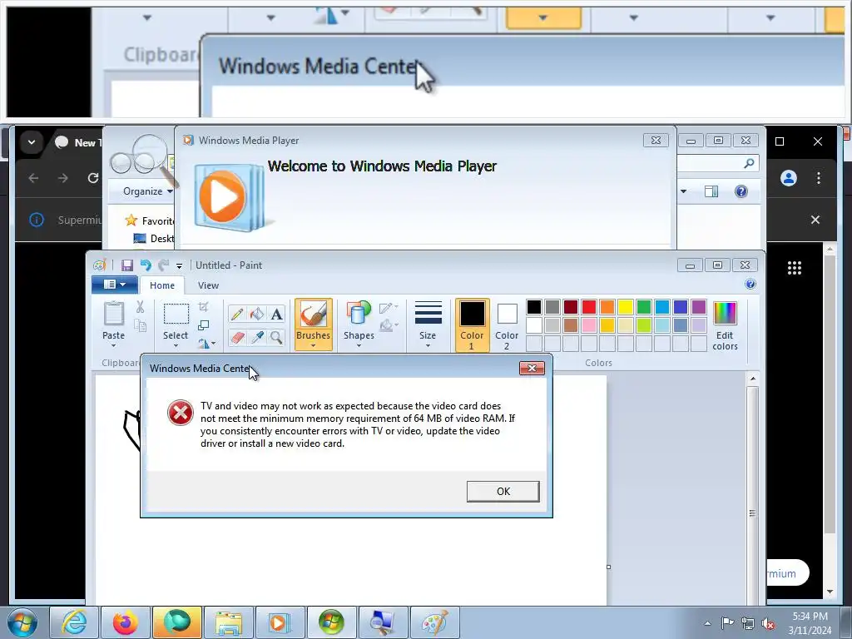
Task: Click the Undo arrow in Paint toolbar
Action: (x=145, y=265)
